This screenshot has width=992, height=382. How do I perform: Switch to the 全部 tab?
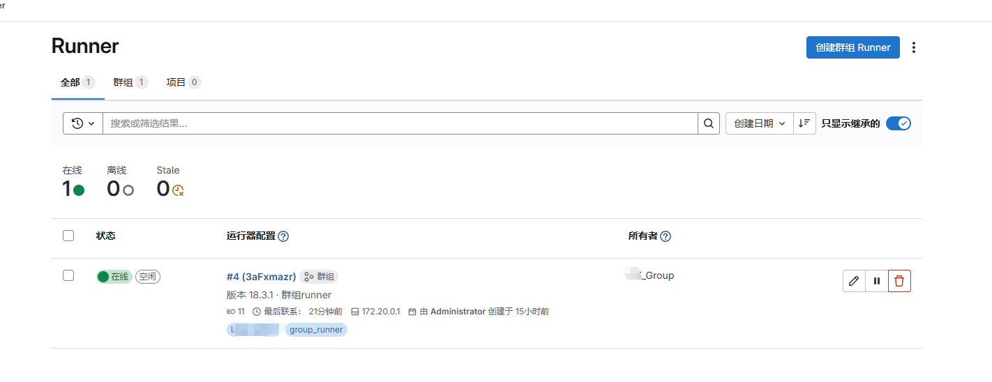(77, 82)
